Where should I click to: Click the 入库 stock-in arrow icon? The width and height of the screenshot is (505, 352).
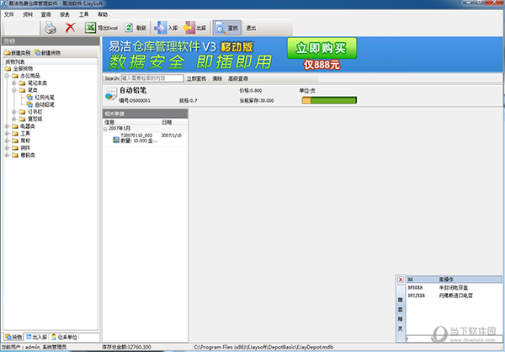160,28
